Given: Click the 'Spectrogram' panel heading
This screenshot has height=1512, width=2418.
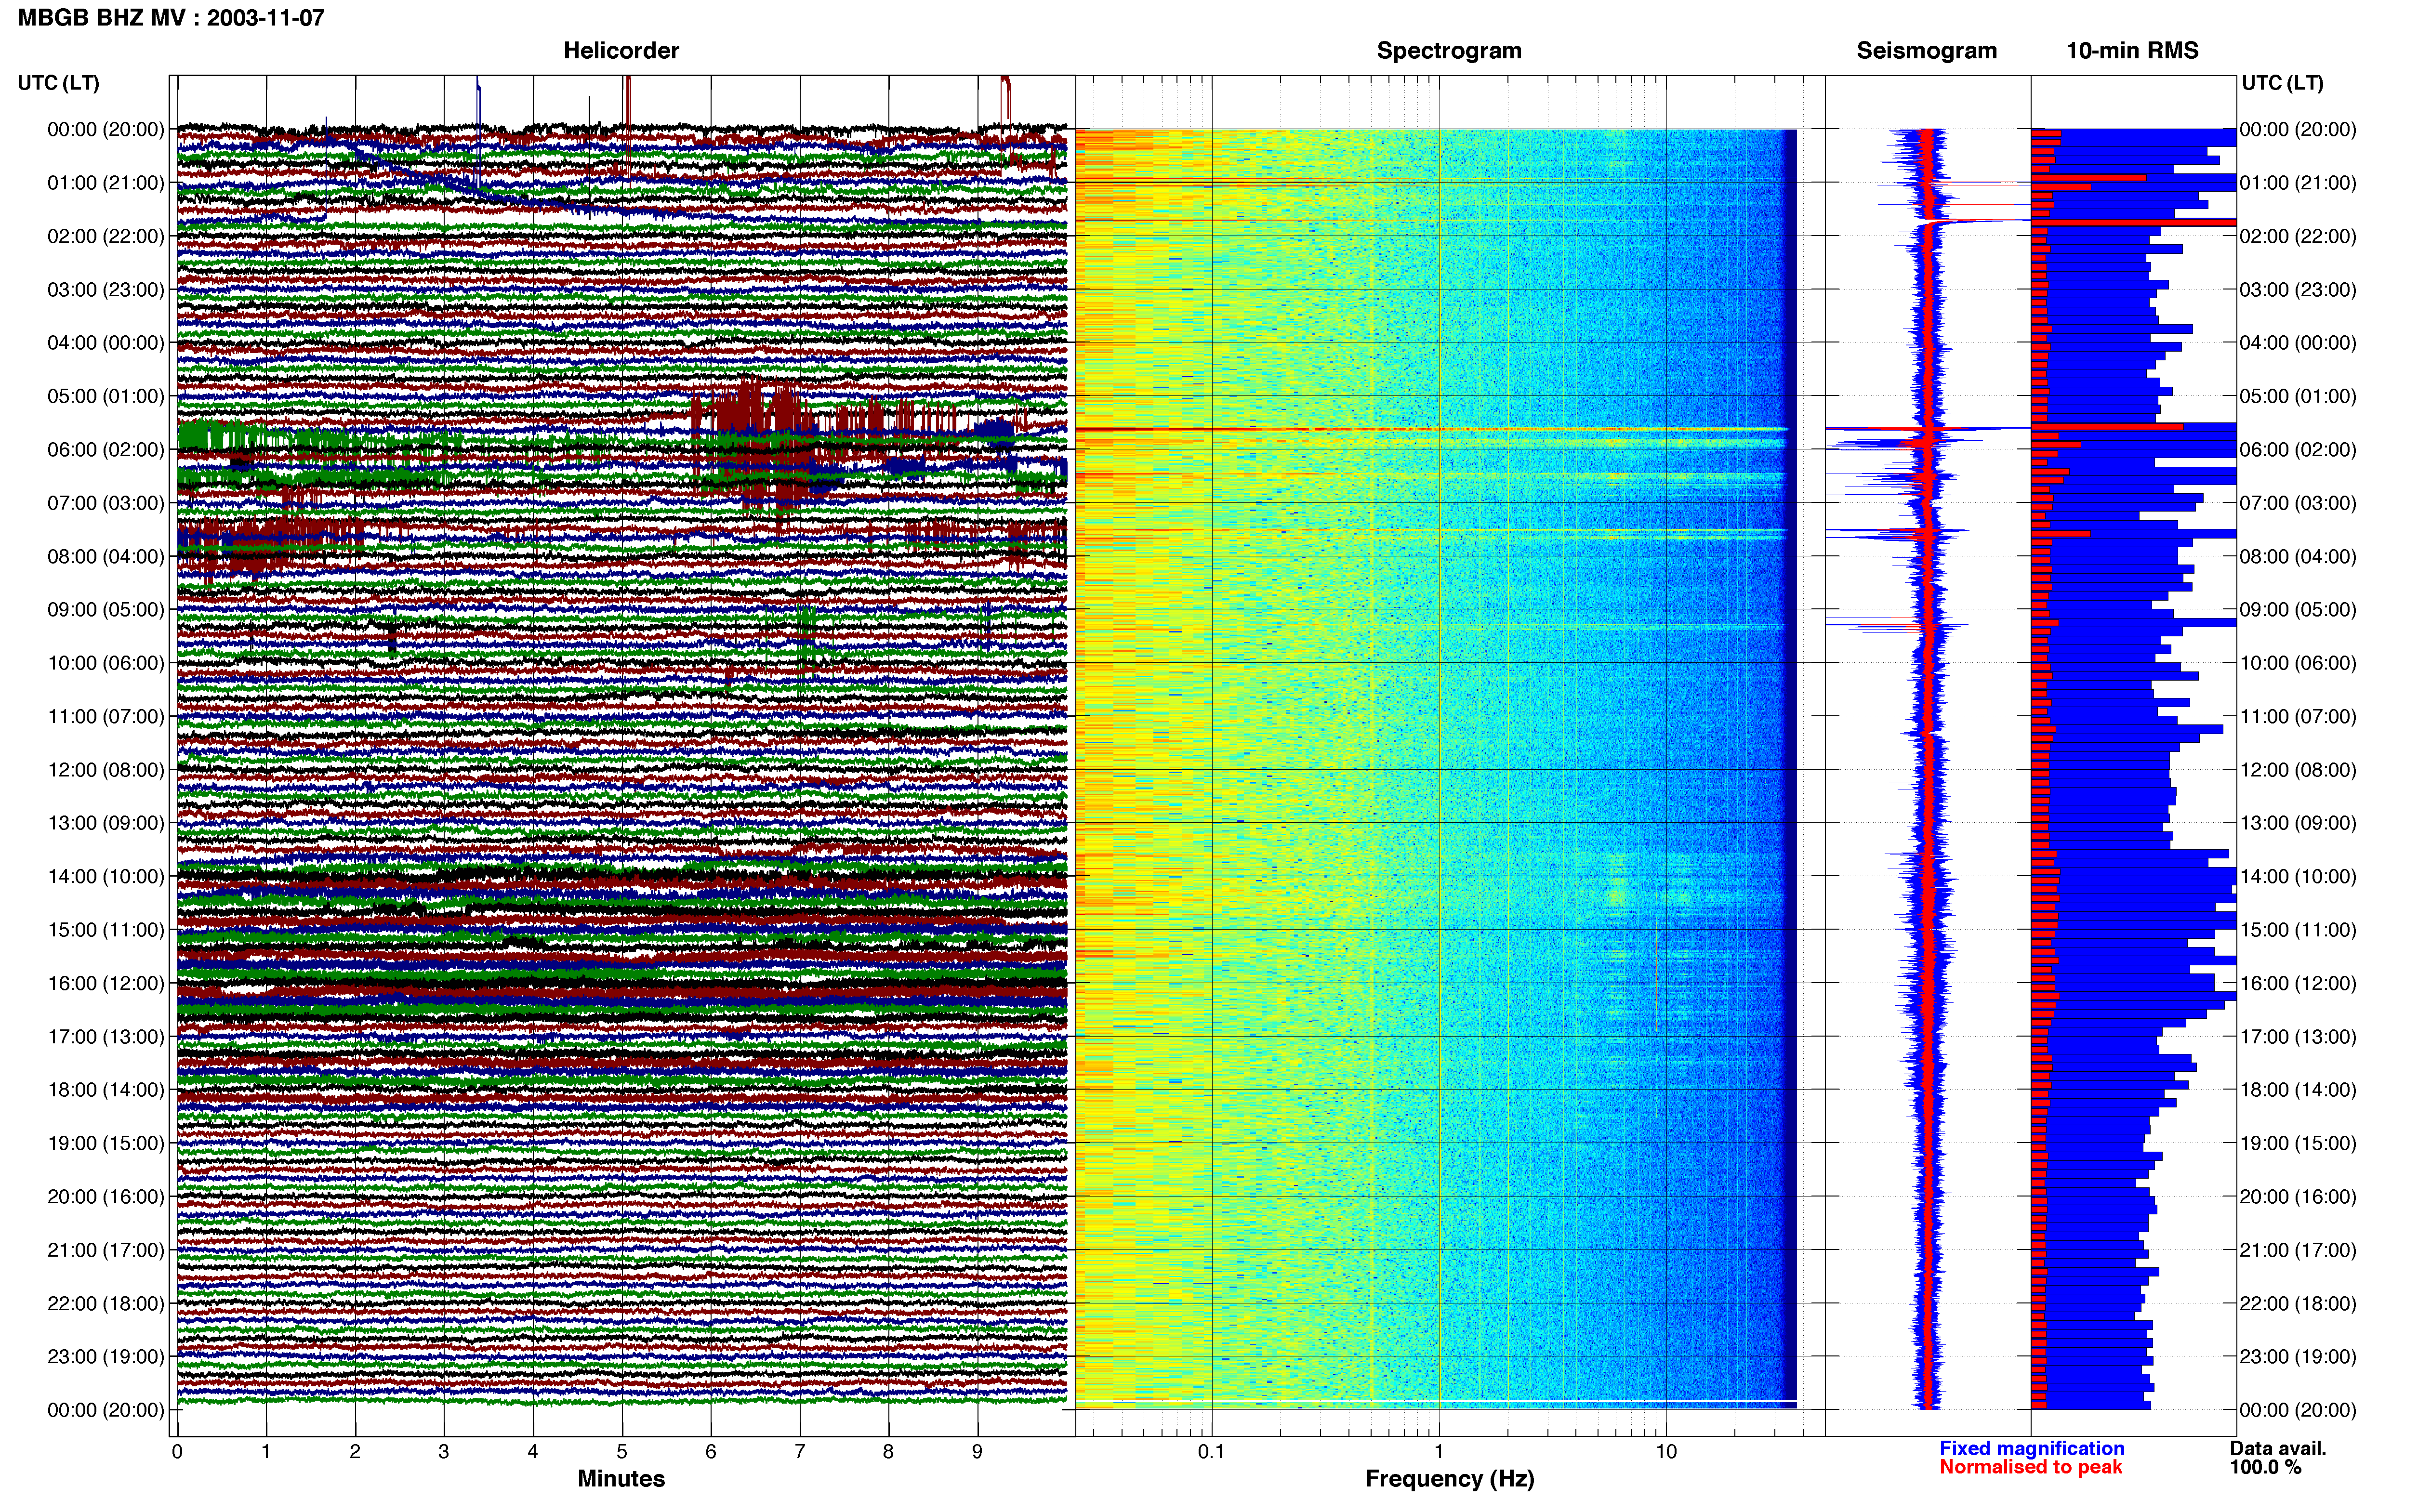Looking at the screenshot, I should coord(1449,51).
